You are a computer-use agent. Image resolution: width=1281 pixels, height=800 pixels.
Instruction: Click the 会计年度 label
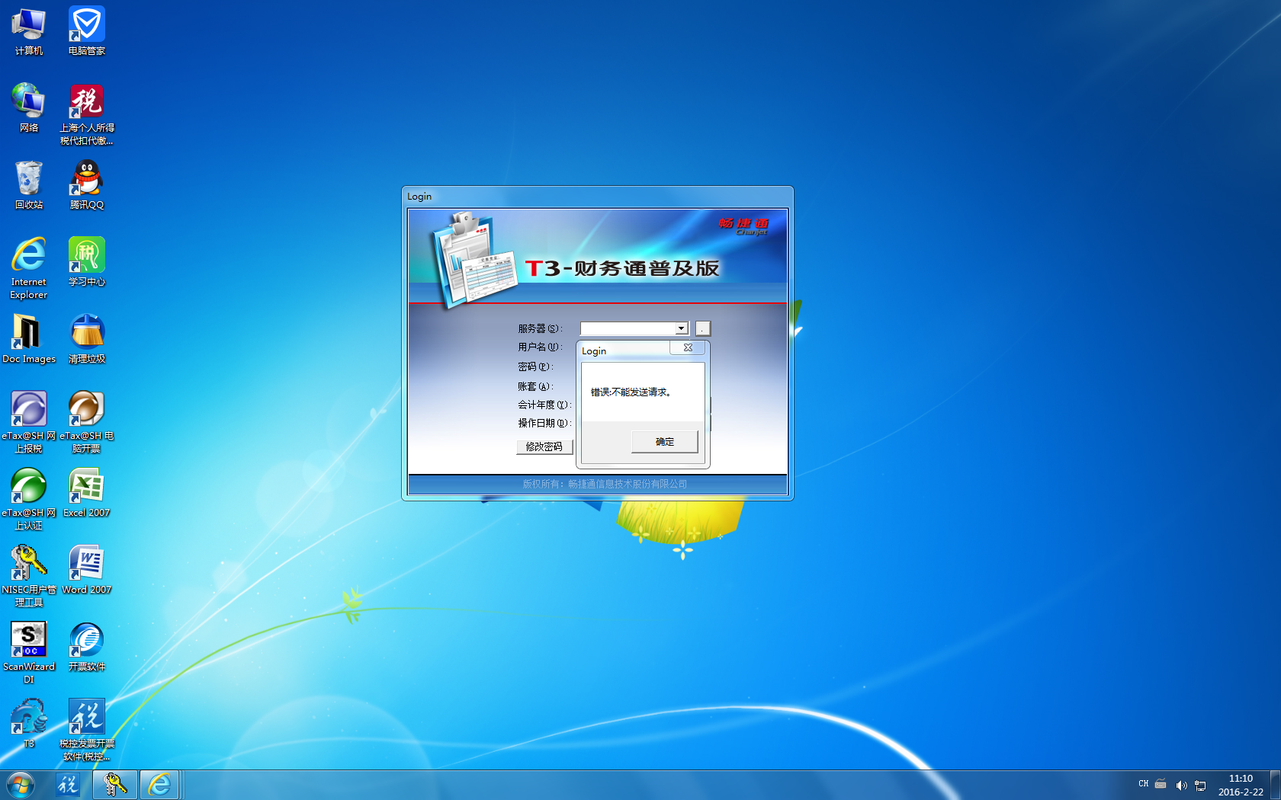click(544, 405)
